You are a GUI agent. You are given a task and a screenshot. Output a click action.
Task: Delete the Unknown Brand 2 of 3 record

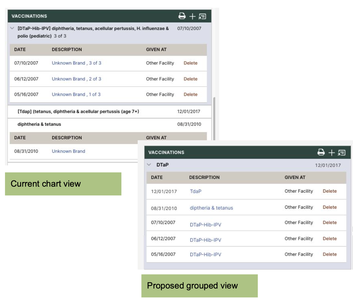[x=190, y=79]
